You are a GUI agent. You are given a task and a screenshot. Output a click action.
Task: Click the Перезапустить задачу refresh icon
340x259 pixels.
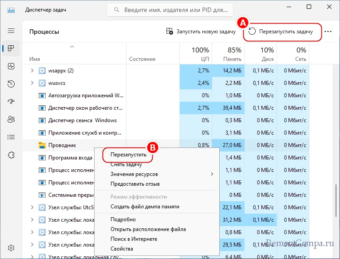[252, 31]
